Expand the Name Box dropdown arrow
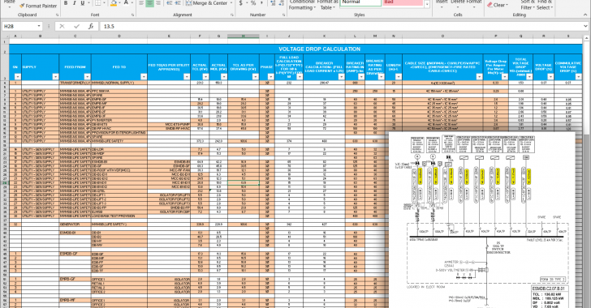The height and width of the screenshot is (308, 591). [39, 27]
